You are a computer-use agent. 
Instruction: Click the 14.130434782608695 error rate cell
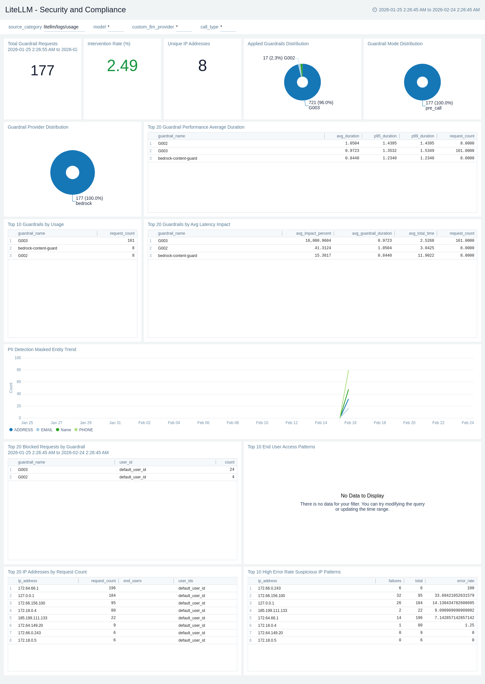click(453, 603)
